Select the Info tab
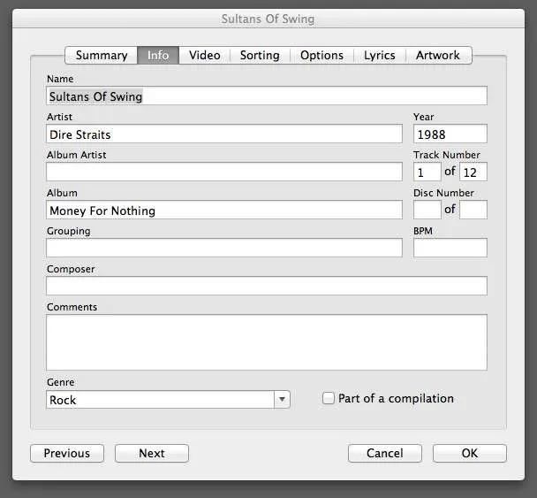This screenshot has width=537, height=498. tap(158, 55)
